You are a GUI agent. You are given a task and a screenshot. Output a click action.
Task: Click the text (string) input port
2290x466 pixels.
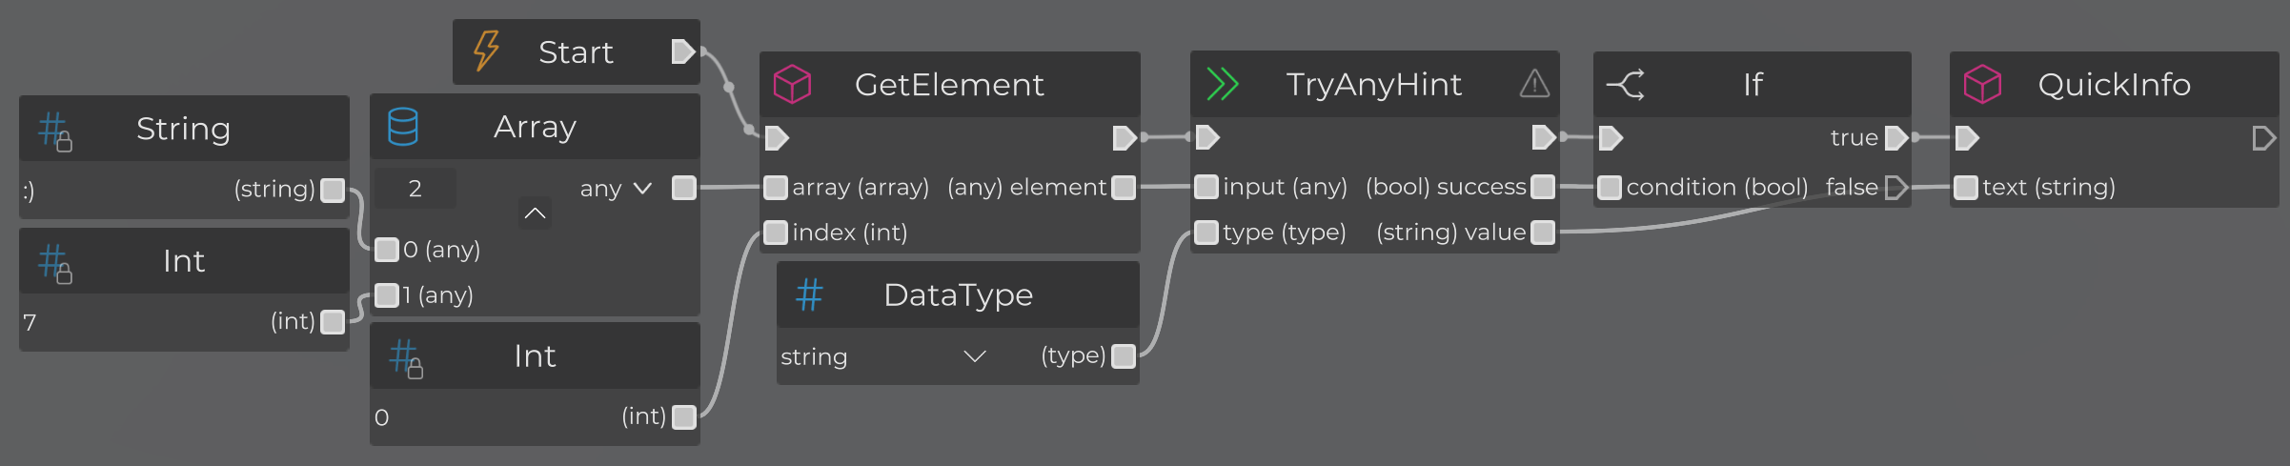point(1966,188)
